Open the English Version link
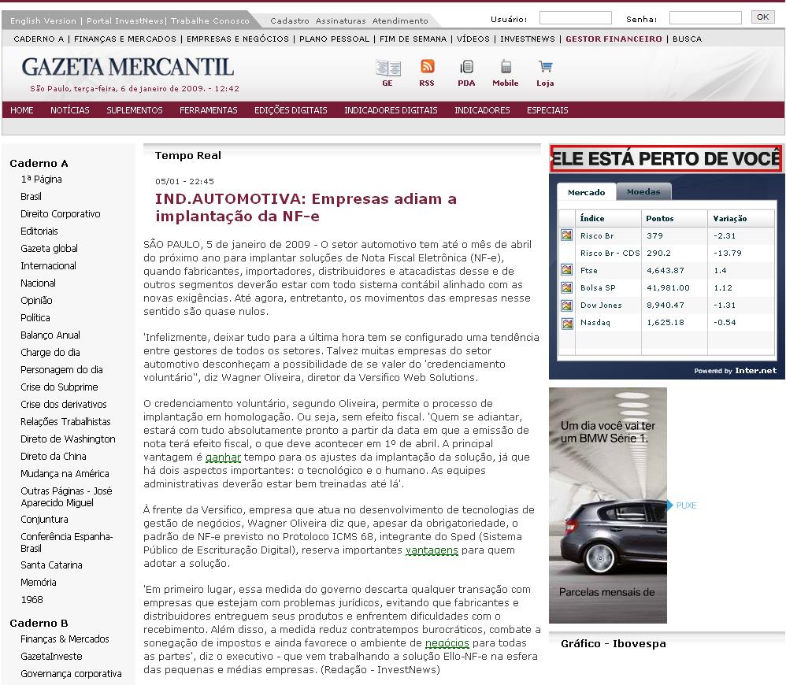The height and width of the screenshot is (685, 786). click(x=43, y=21)
